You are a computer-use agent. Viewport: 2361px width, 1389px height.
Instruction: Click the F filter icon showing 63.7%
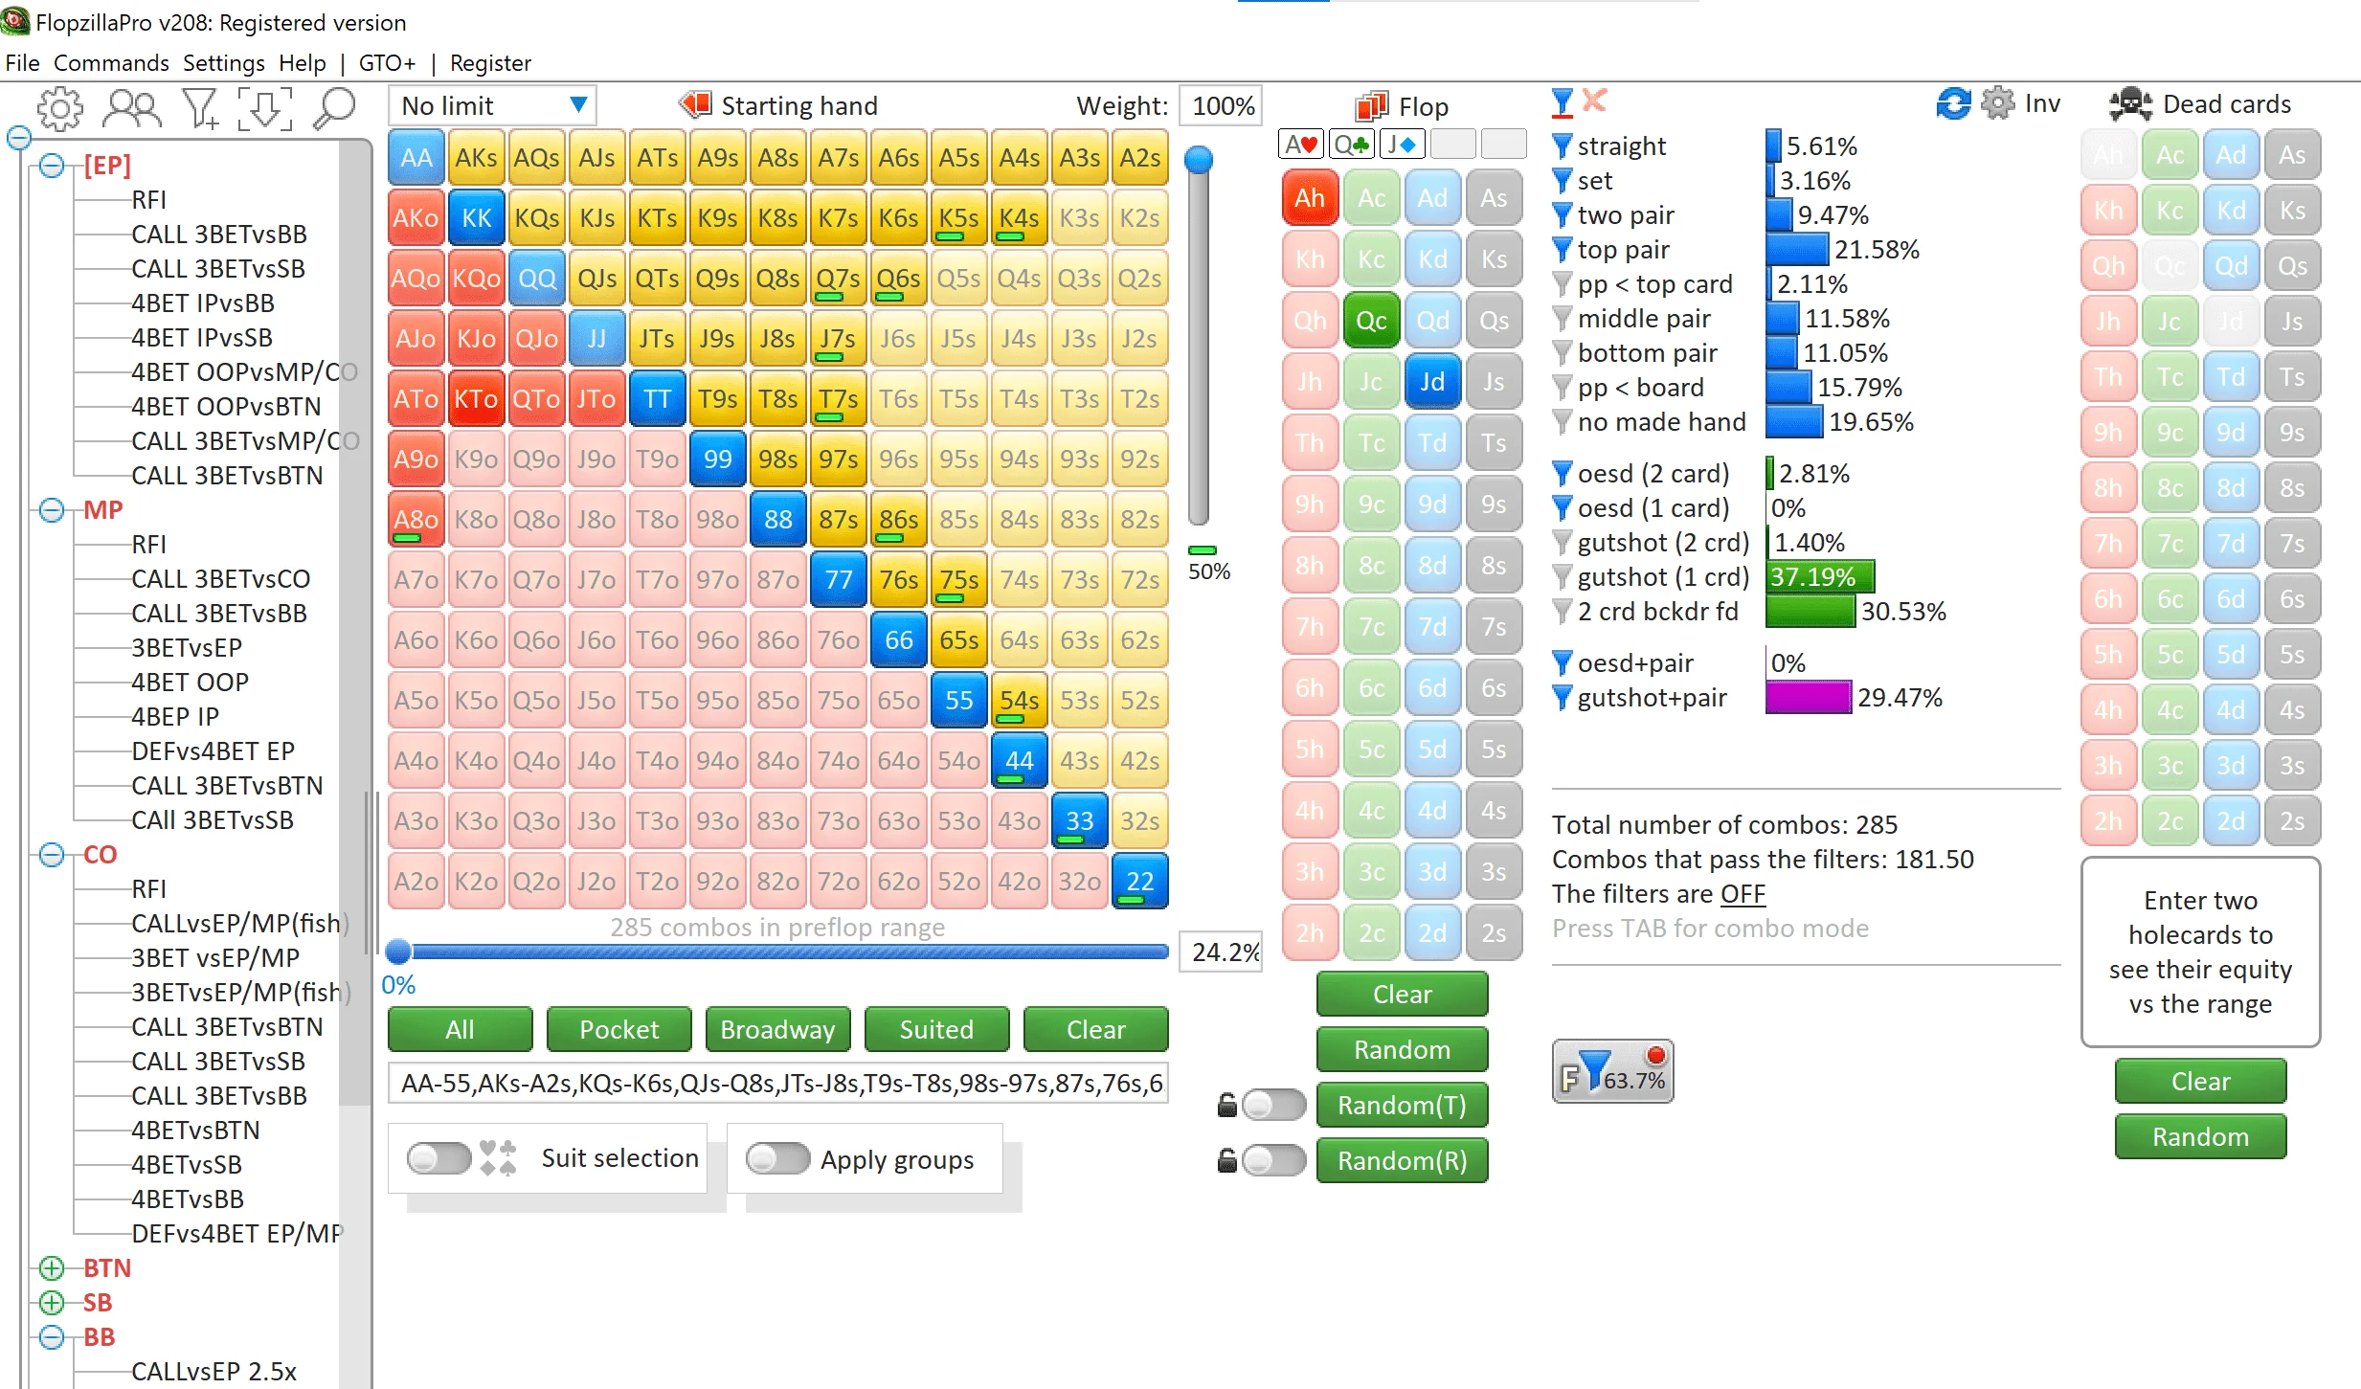coord(1611,1071)
